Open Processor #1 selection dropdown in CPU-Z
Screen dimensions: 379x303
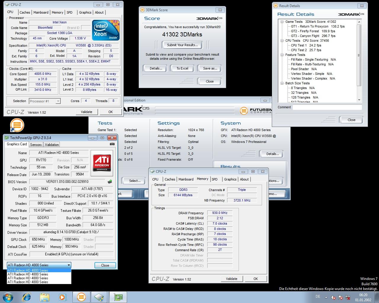coord(45,101)
